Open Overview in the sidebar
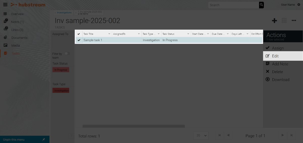Image resolution: width=303 pixels, height=143 pixels. pos(17,14)
